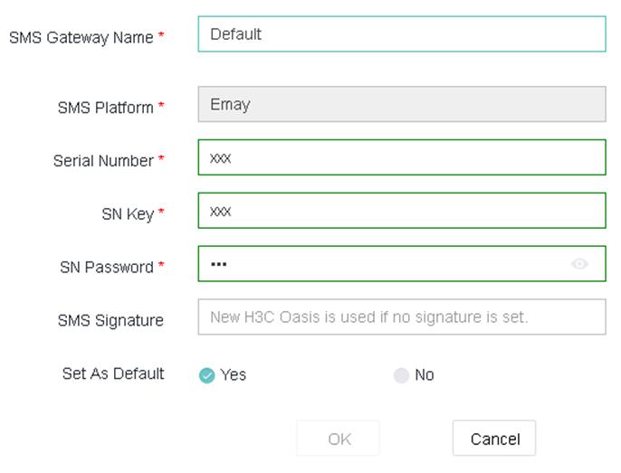This screenshot has width=621, height=473.
Task: Click the Serial Number label text
Action: pyautogui.click(x=103, y=161)
